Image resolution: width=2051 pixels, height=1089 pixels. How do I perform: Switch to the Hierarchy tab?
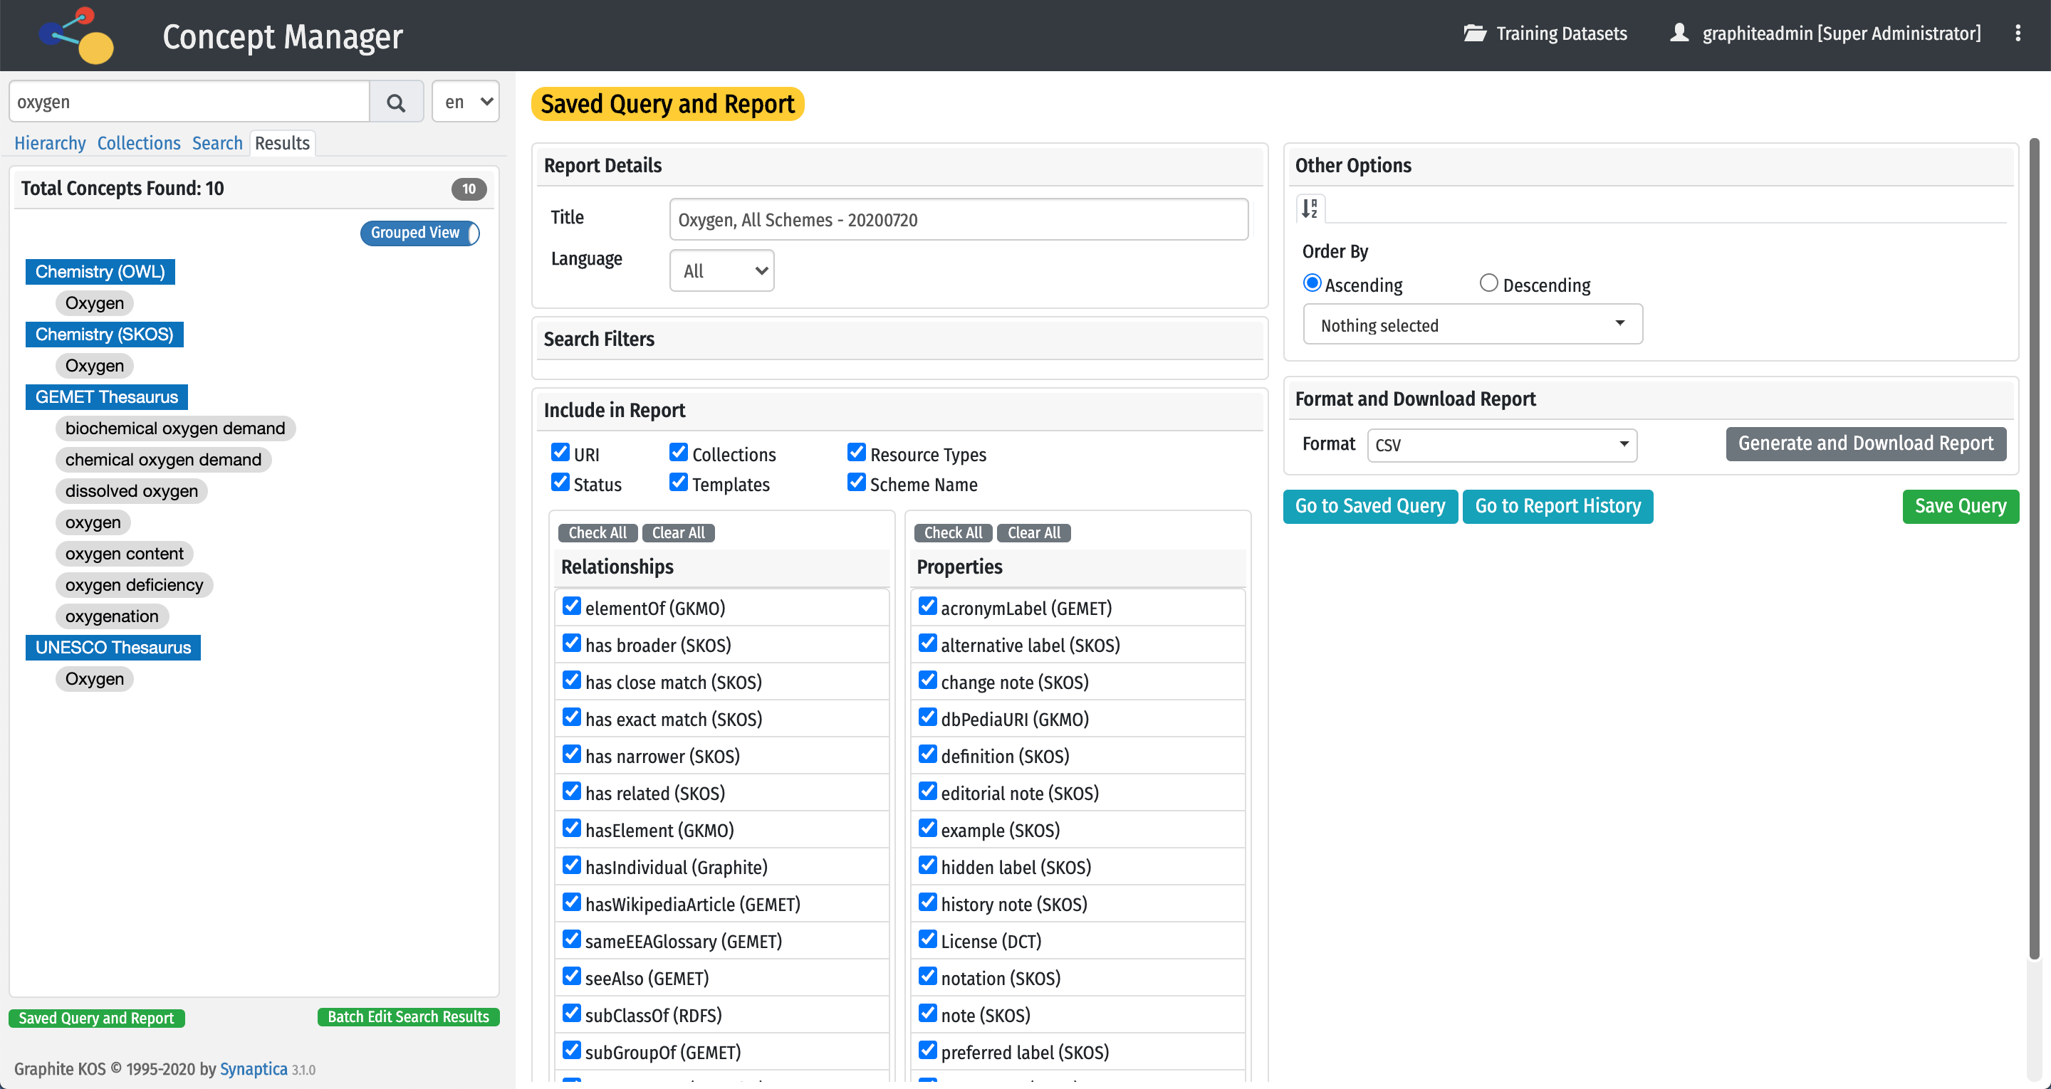(x=49, y=143)
